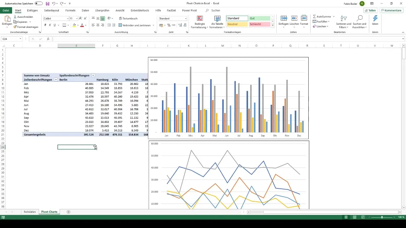Toggle underline (U) formatting
This screenshot has height=228, width=406.
coord(55,25)
